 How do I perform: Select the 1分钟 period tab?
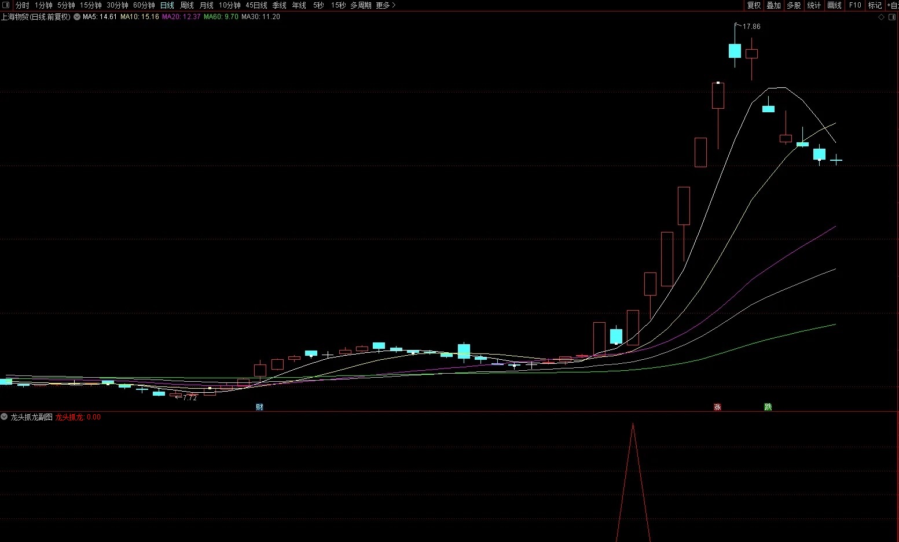click(43, 5)
